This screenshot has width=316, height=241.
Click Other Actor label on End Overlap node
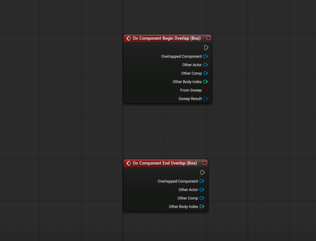point(188,190)
